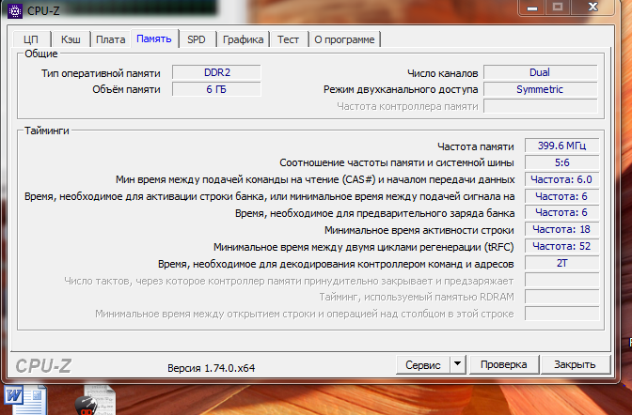Click the grayed Тайминг RDRAM label
This screenshot has height=415, width=632.
click(x=417, y=297)
